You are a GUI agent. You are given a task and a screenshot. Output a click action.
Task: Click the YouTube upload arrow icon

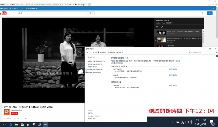click(203, 13)
